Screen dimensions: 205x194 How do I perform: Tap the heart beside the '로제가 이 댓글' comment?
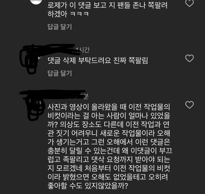(190, 3)
